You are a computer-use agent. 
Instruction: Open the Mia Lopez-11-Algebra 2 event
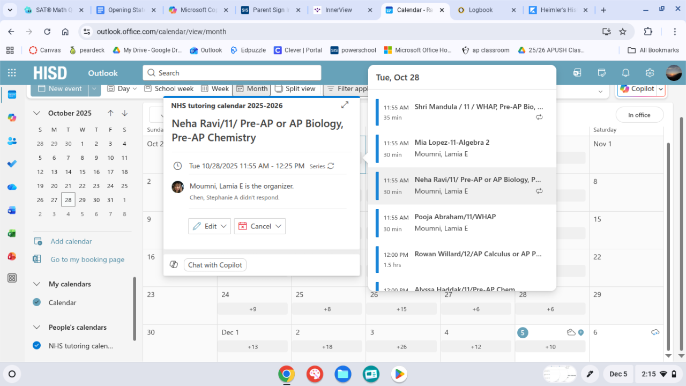pyautogui.click(x=462, y=149)
